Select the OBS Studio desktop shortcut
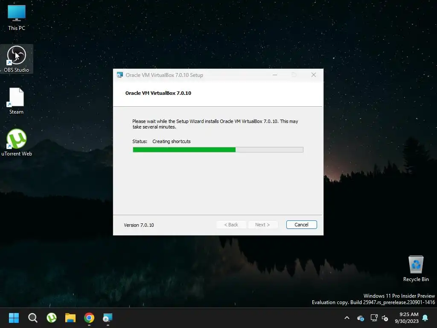Image resolution: width=437 pixels, height=328 pixels. pos(17,59)
